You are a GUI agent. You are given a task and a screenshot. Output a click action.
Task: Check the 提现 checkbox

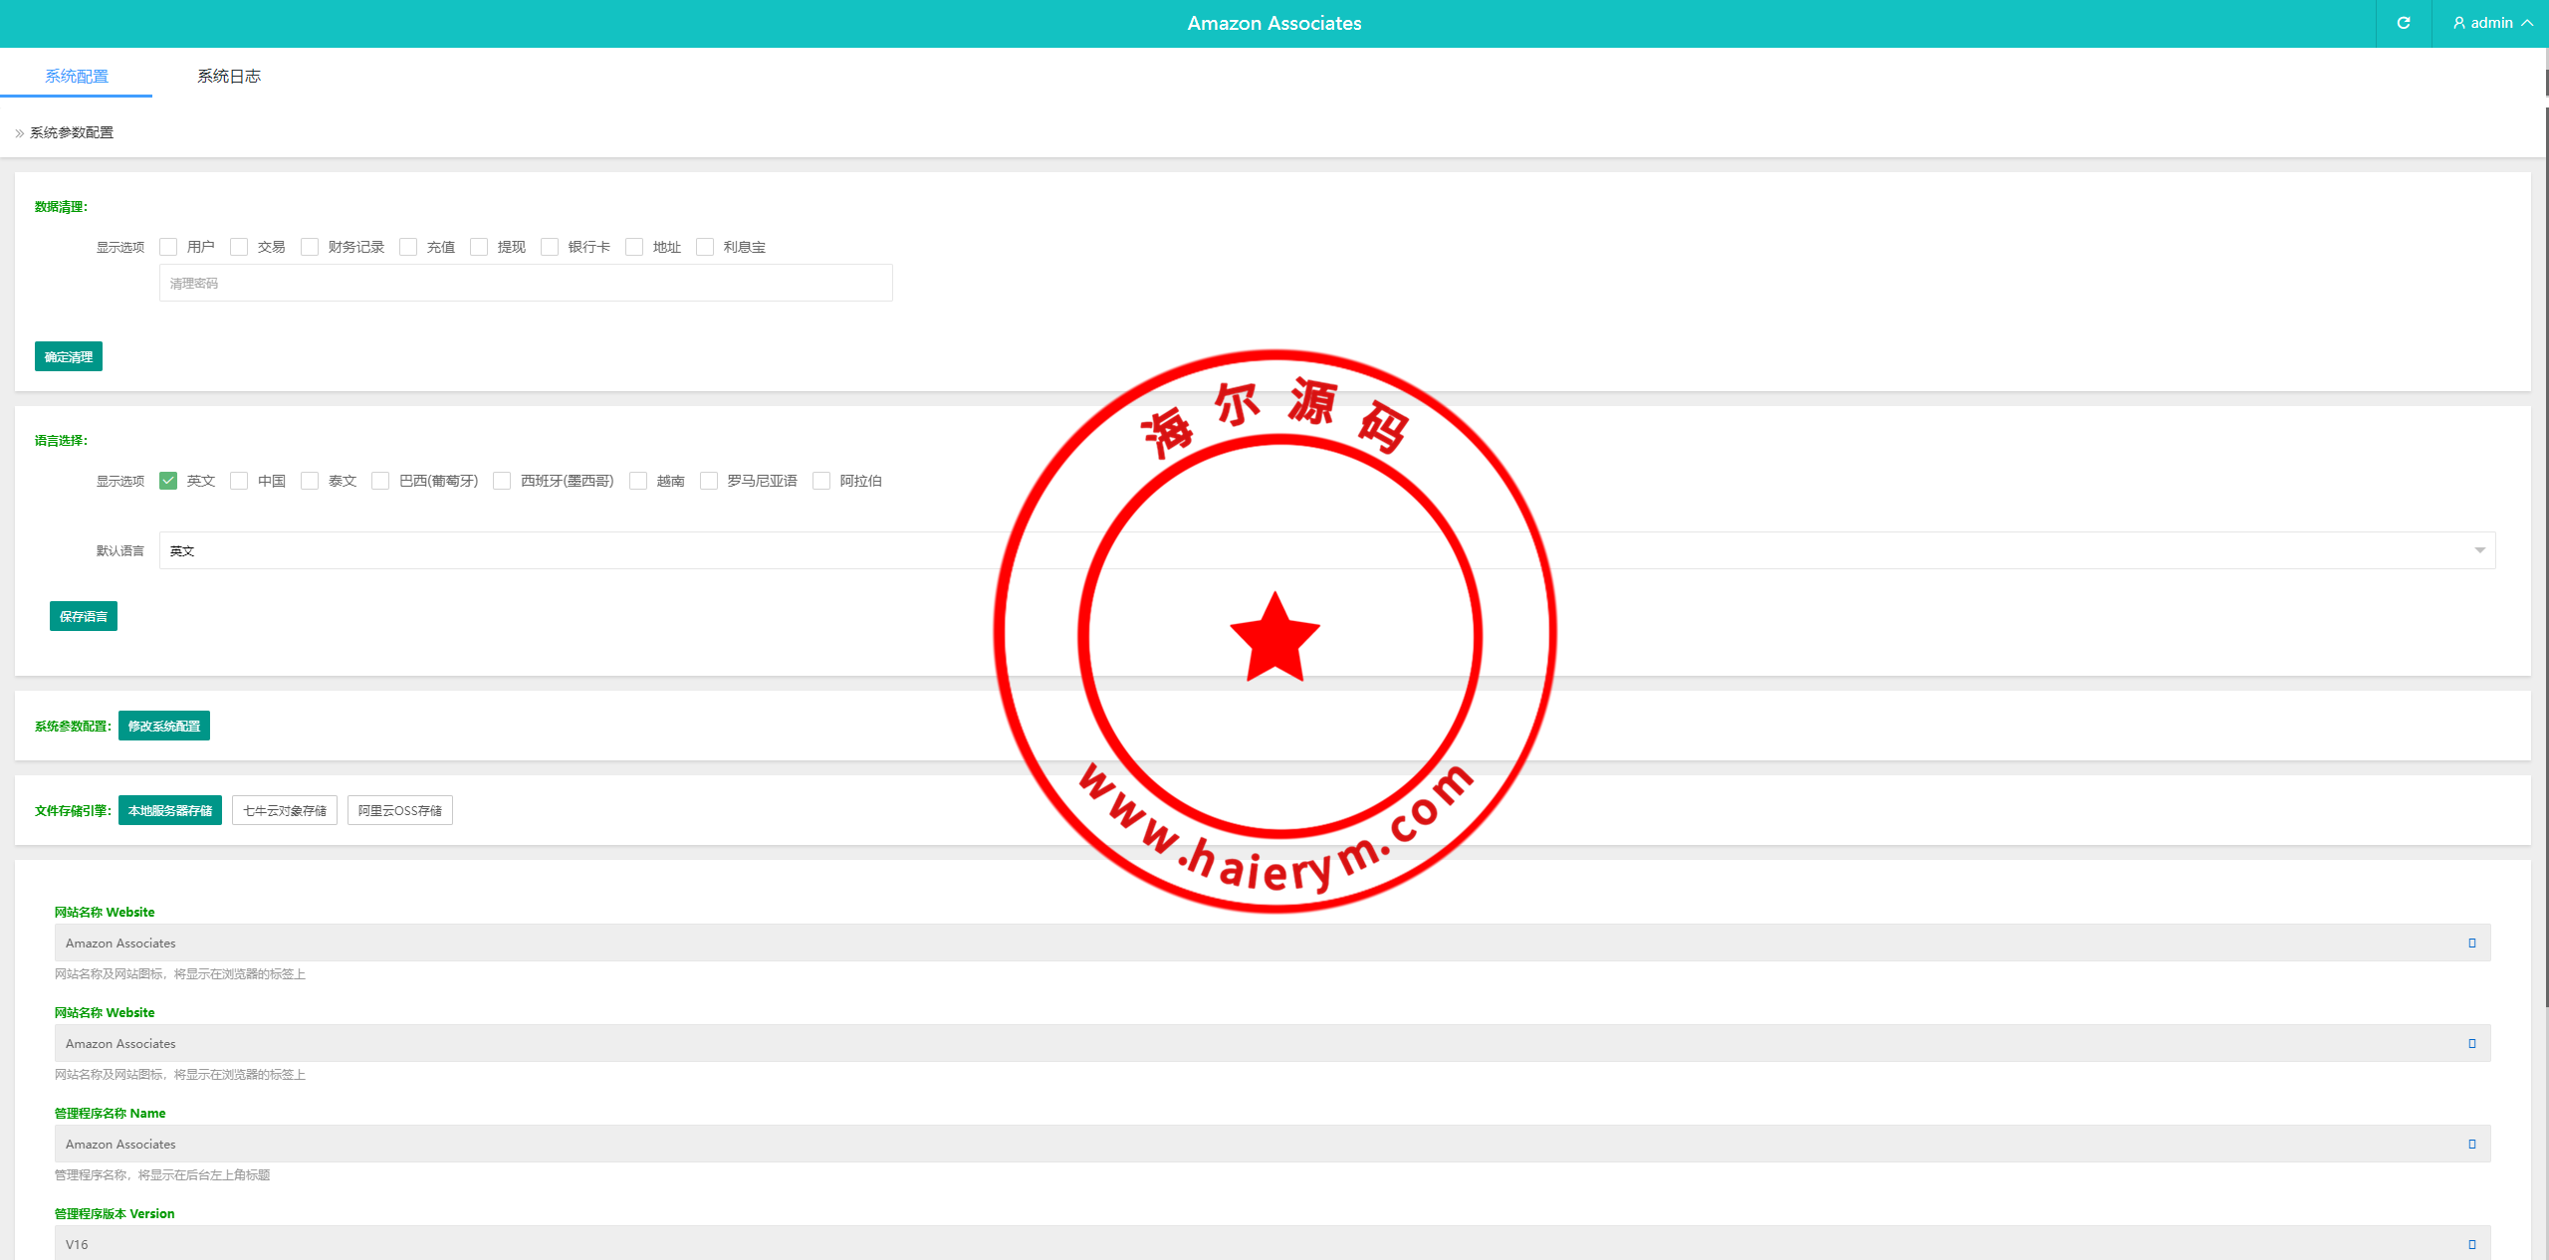[x=479, y=247]
